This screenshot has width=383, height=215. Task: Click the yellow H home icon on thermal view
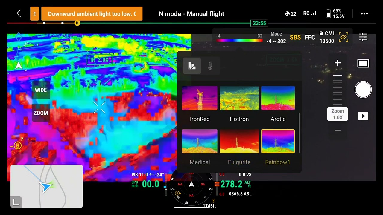(x=18, y=146)
